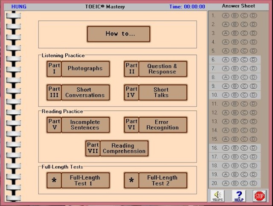Select answer A for question 1
Viewport: 273px width, 206px height.
(226, 15)
